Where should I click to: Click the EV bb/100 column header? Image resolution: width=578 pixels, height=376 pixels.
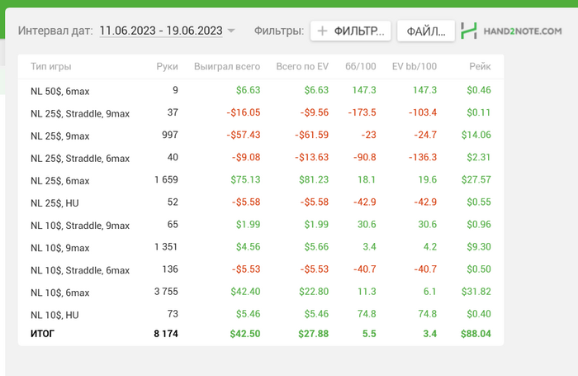[415, 66]
